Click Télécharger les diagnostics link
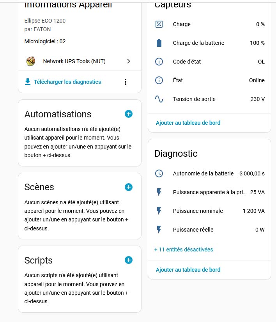Image resolution: width=276 pixels, height=322 pixels. coord(67,82)
